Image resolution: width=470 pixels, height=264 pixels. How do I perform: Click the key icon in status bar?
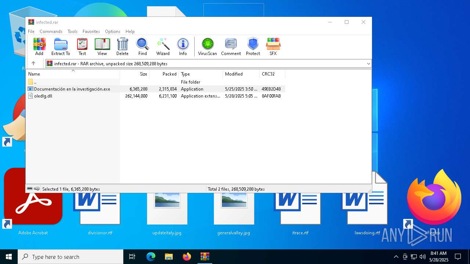click(x=37, y=189)
